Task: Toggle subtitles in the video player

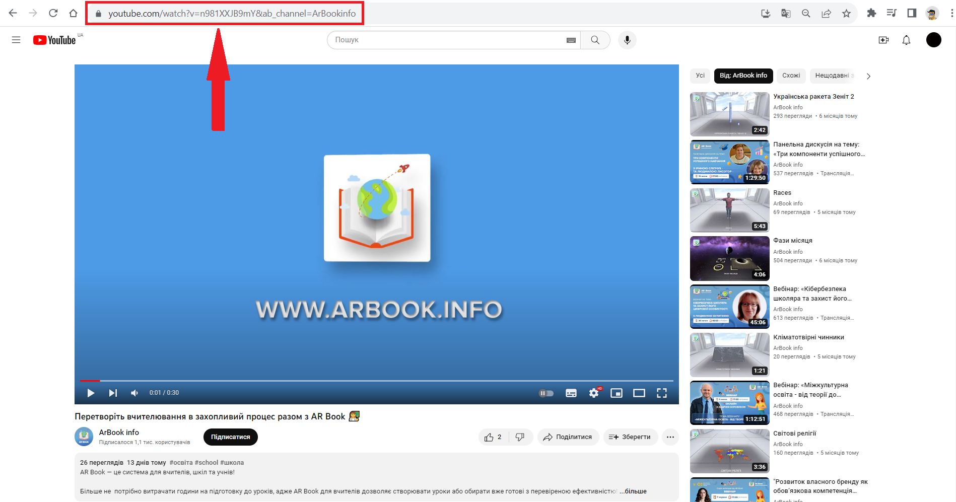Action: pyautogui.click(x=571, y=393)
